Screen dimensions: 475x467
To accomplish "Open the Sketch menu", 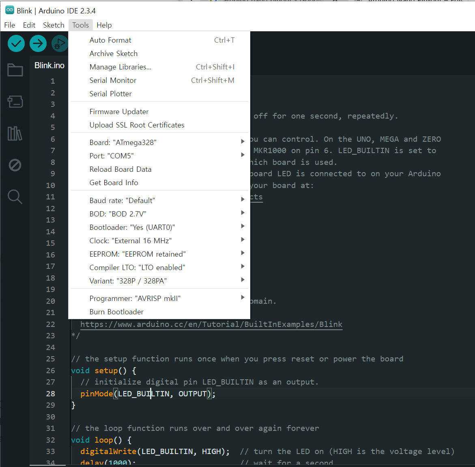I will [54, 25].
